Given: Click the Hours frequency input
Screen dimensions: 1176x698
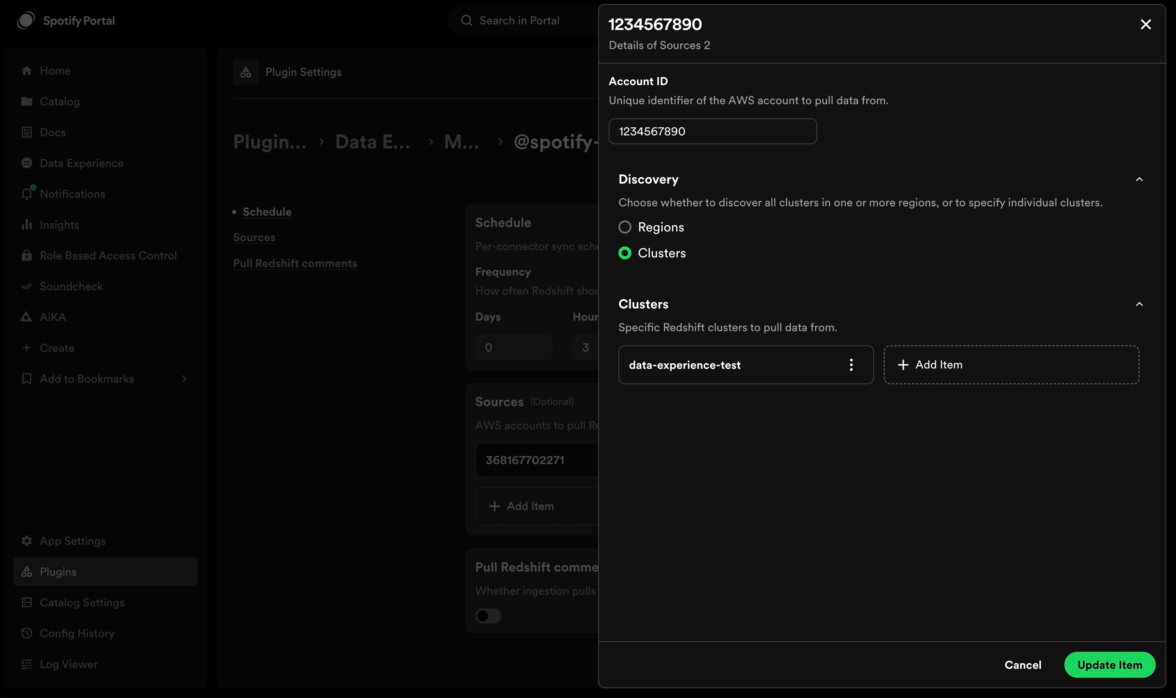Looking at the screenshot, I should [585, 348].
